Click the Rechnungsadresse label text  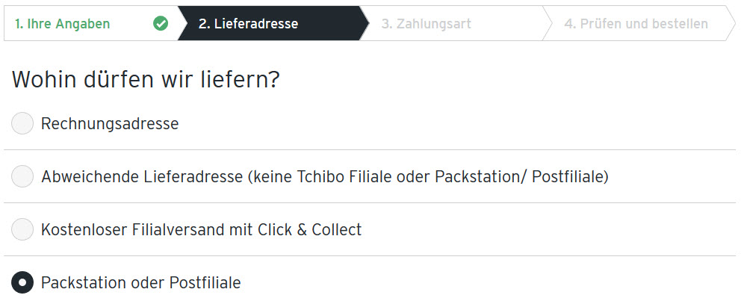[x=110, y=124]
